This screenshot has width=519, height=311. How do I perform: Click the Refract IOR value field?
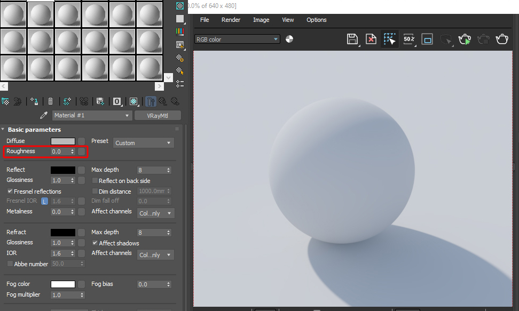60,253
